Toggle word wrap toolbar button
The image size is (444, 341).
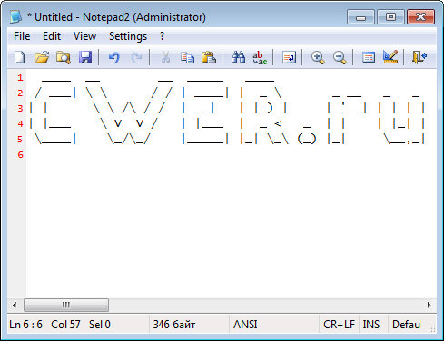click(x=289, y=57)
